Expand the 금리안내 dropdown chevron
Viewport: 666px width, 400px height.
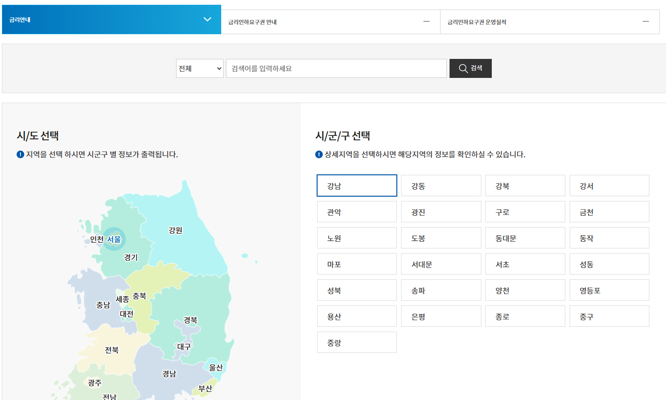point(207,19)
